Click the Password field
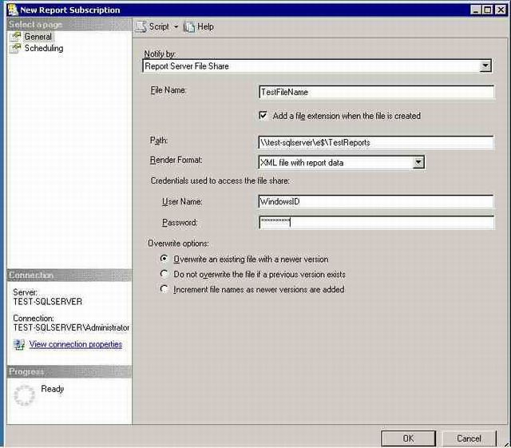 [376, 222]
